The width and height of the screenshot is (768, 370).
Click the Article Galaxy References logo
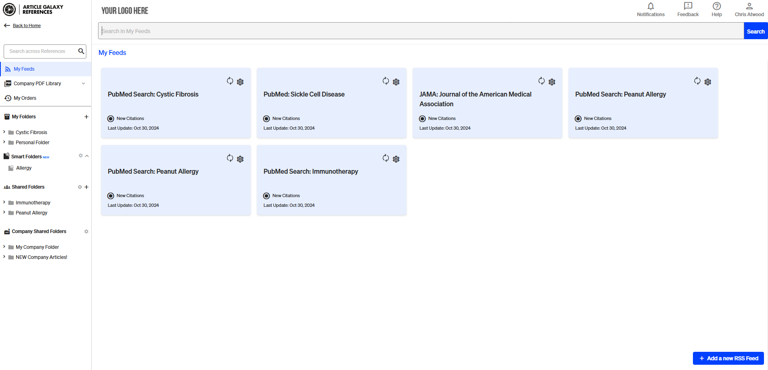point(33,9)
